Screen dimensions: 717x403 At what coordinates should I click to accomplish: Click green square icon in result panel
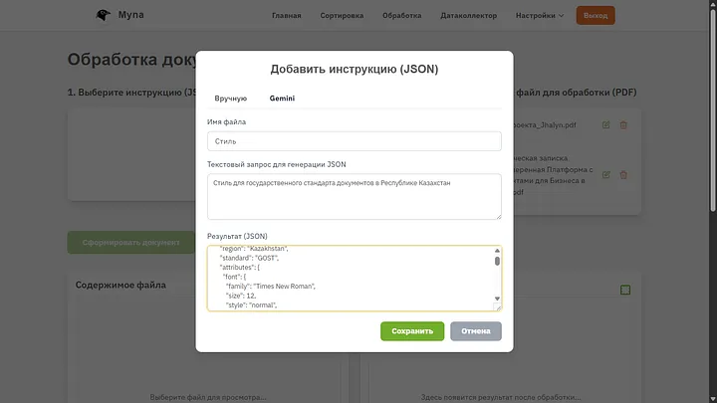point(625,290)
